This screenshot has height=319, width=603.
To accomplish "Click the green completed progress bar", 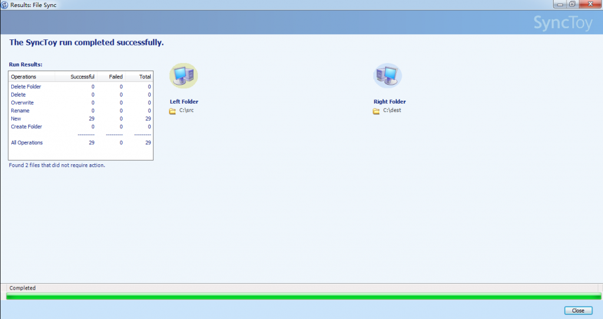I will (x=303, y=296).
